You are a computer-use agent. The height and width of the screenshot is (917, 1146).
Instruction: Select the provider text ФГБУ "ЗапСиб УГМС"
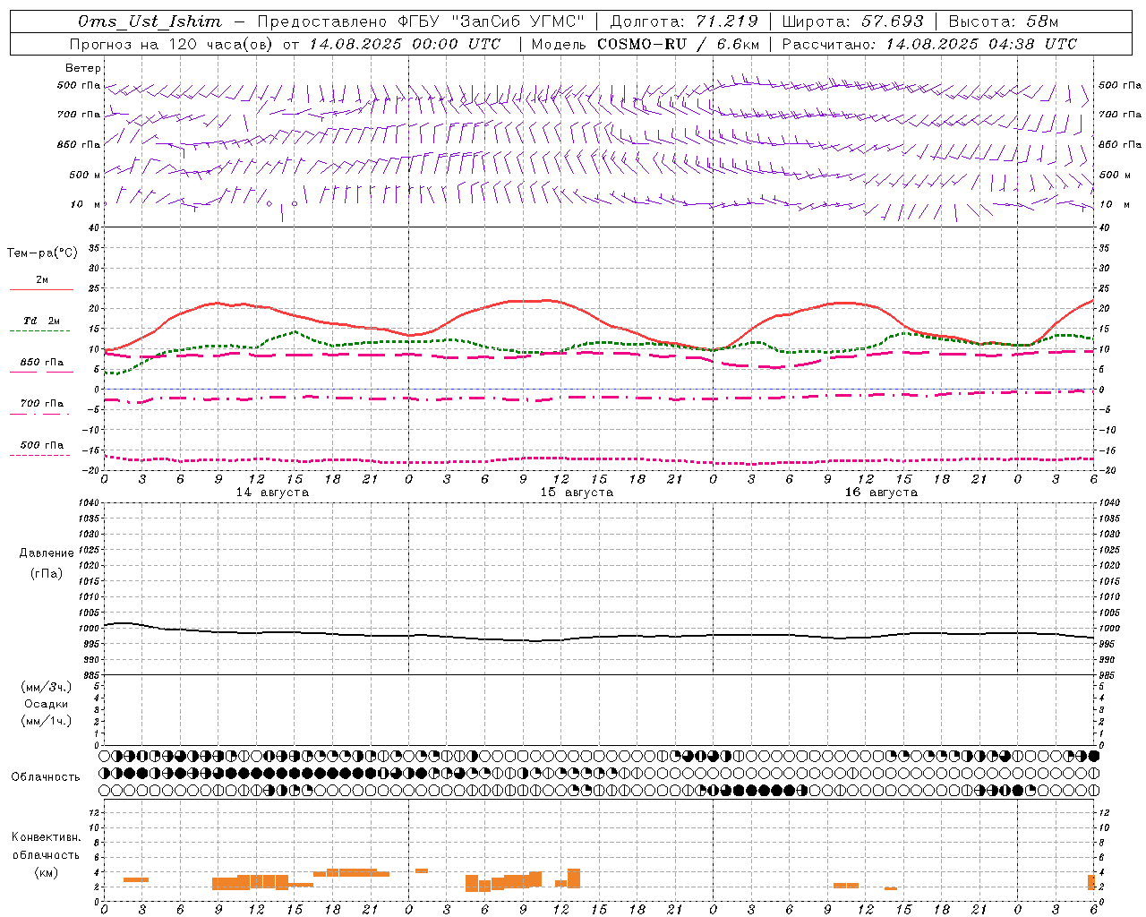[x=491, y=21]
